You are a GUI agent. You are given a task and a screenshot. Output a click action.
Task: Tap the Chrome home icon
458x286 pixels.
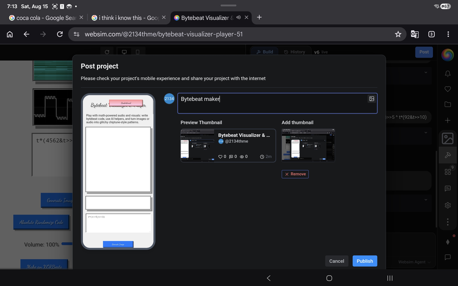tap(10, 34)
